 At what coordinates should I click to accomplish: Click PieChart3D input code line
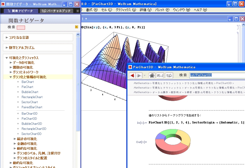(x=197, y=122)
